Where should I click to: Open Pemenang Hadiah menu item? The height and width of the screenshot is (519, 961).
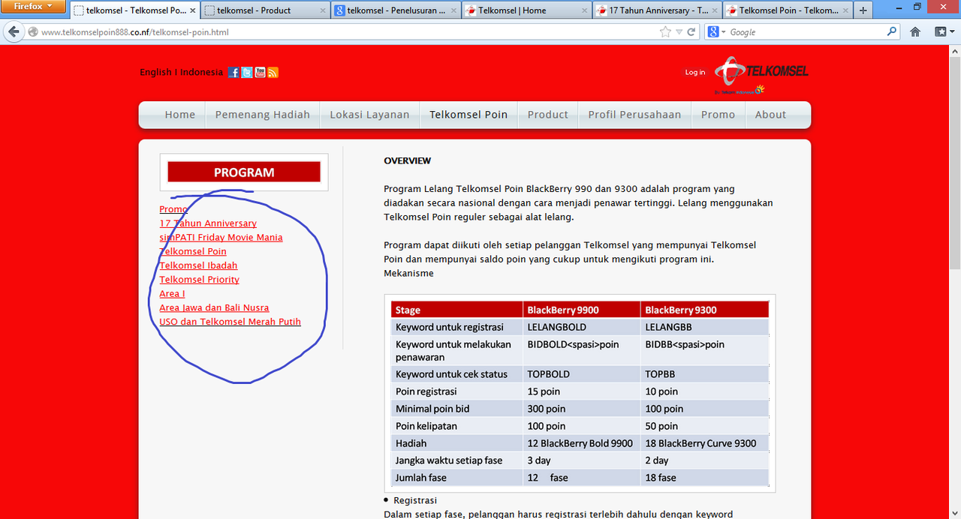pyautogui.click(x=263, y=115)
